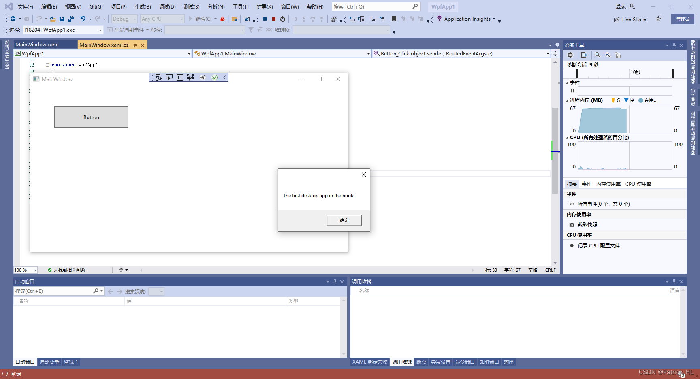This screenshot has width=700, height=379.
Task: Trigger Hot Reload flame icon
Action: (222, 19)
